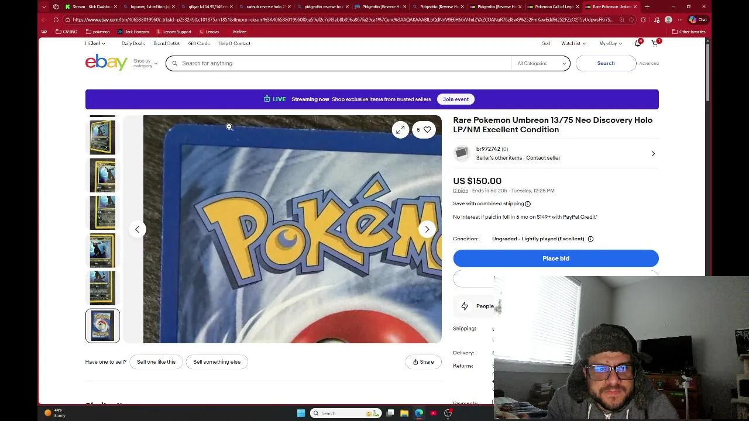
Task: Expand the Watchlist menu
Action: pos(573,43)
